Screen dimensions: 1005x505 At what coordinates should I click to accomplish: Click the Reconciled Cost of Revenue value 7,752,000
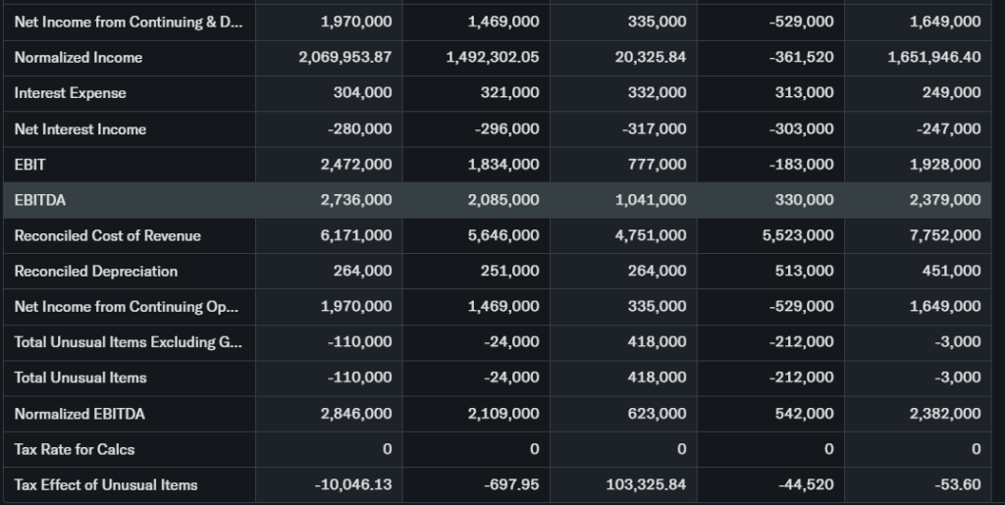click(945, 235)
